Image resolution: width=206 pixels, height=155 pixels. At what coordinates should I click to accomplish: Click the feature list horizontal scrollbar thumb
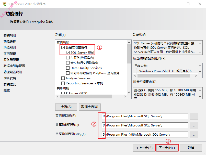pyautogui.click(x=86, y=97)
